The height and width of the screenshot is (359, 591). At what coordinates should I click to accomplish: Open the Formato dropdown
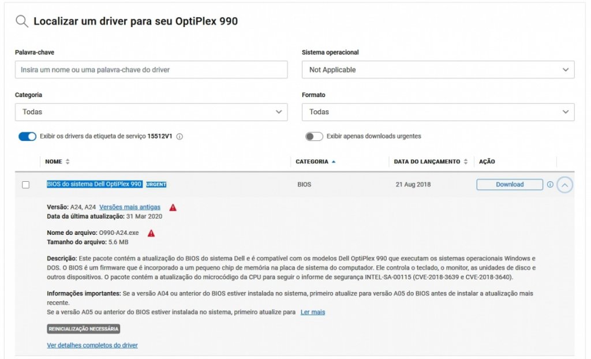click(x=438, y=112)
